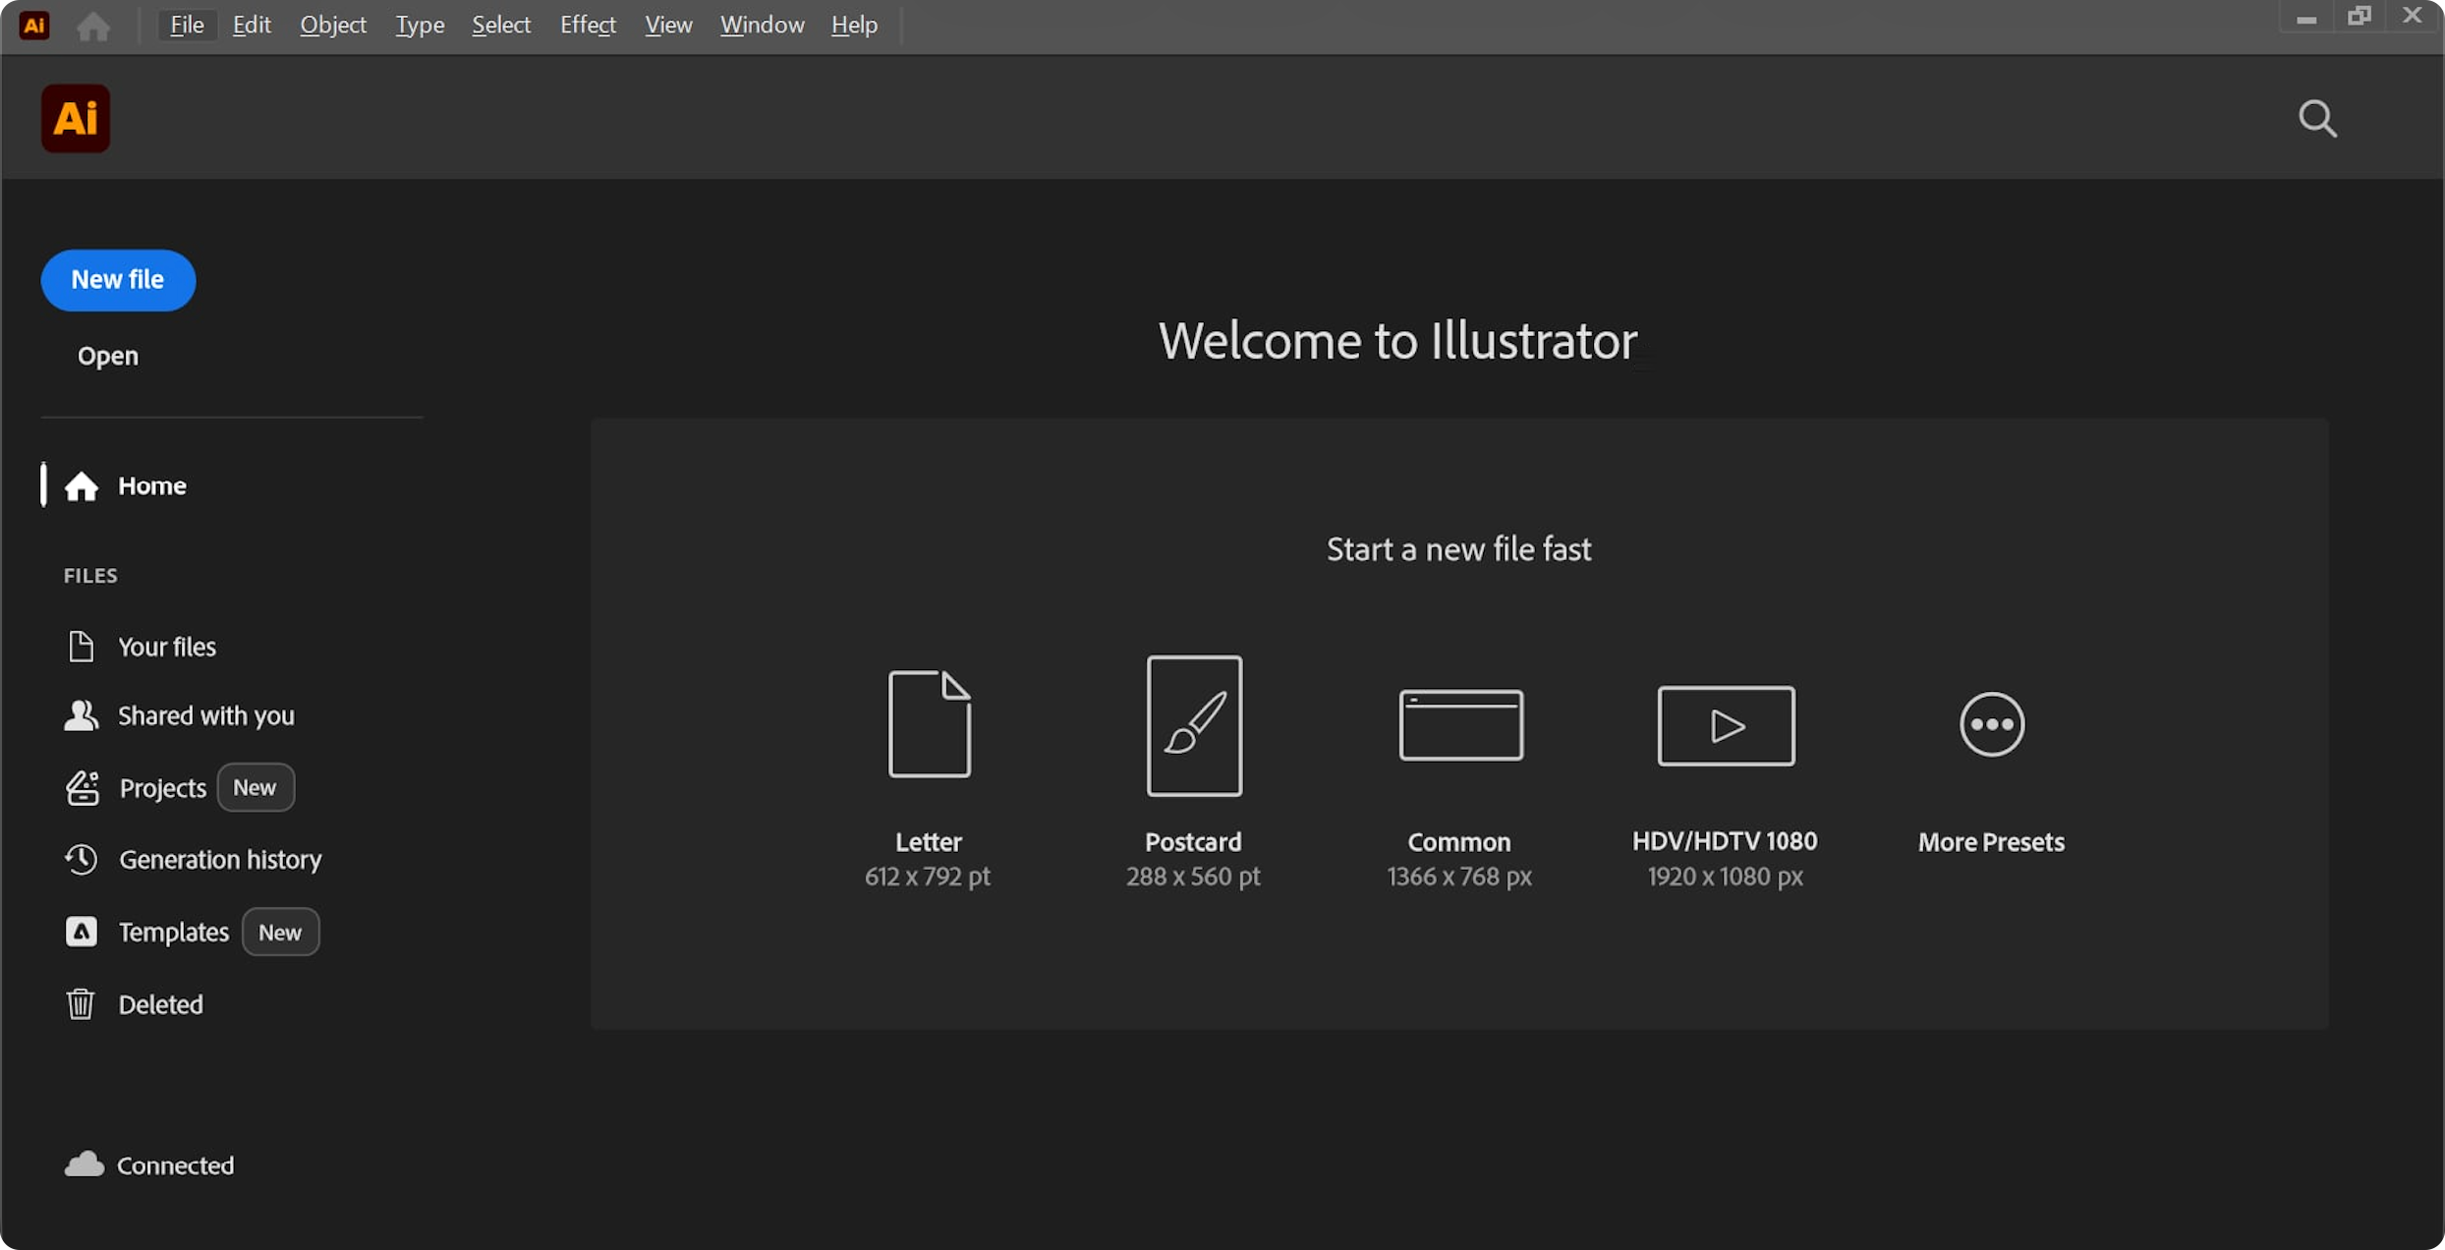
Task: Open Generation history
Action: coord(220,859)
